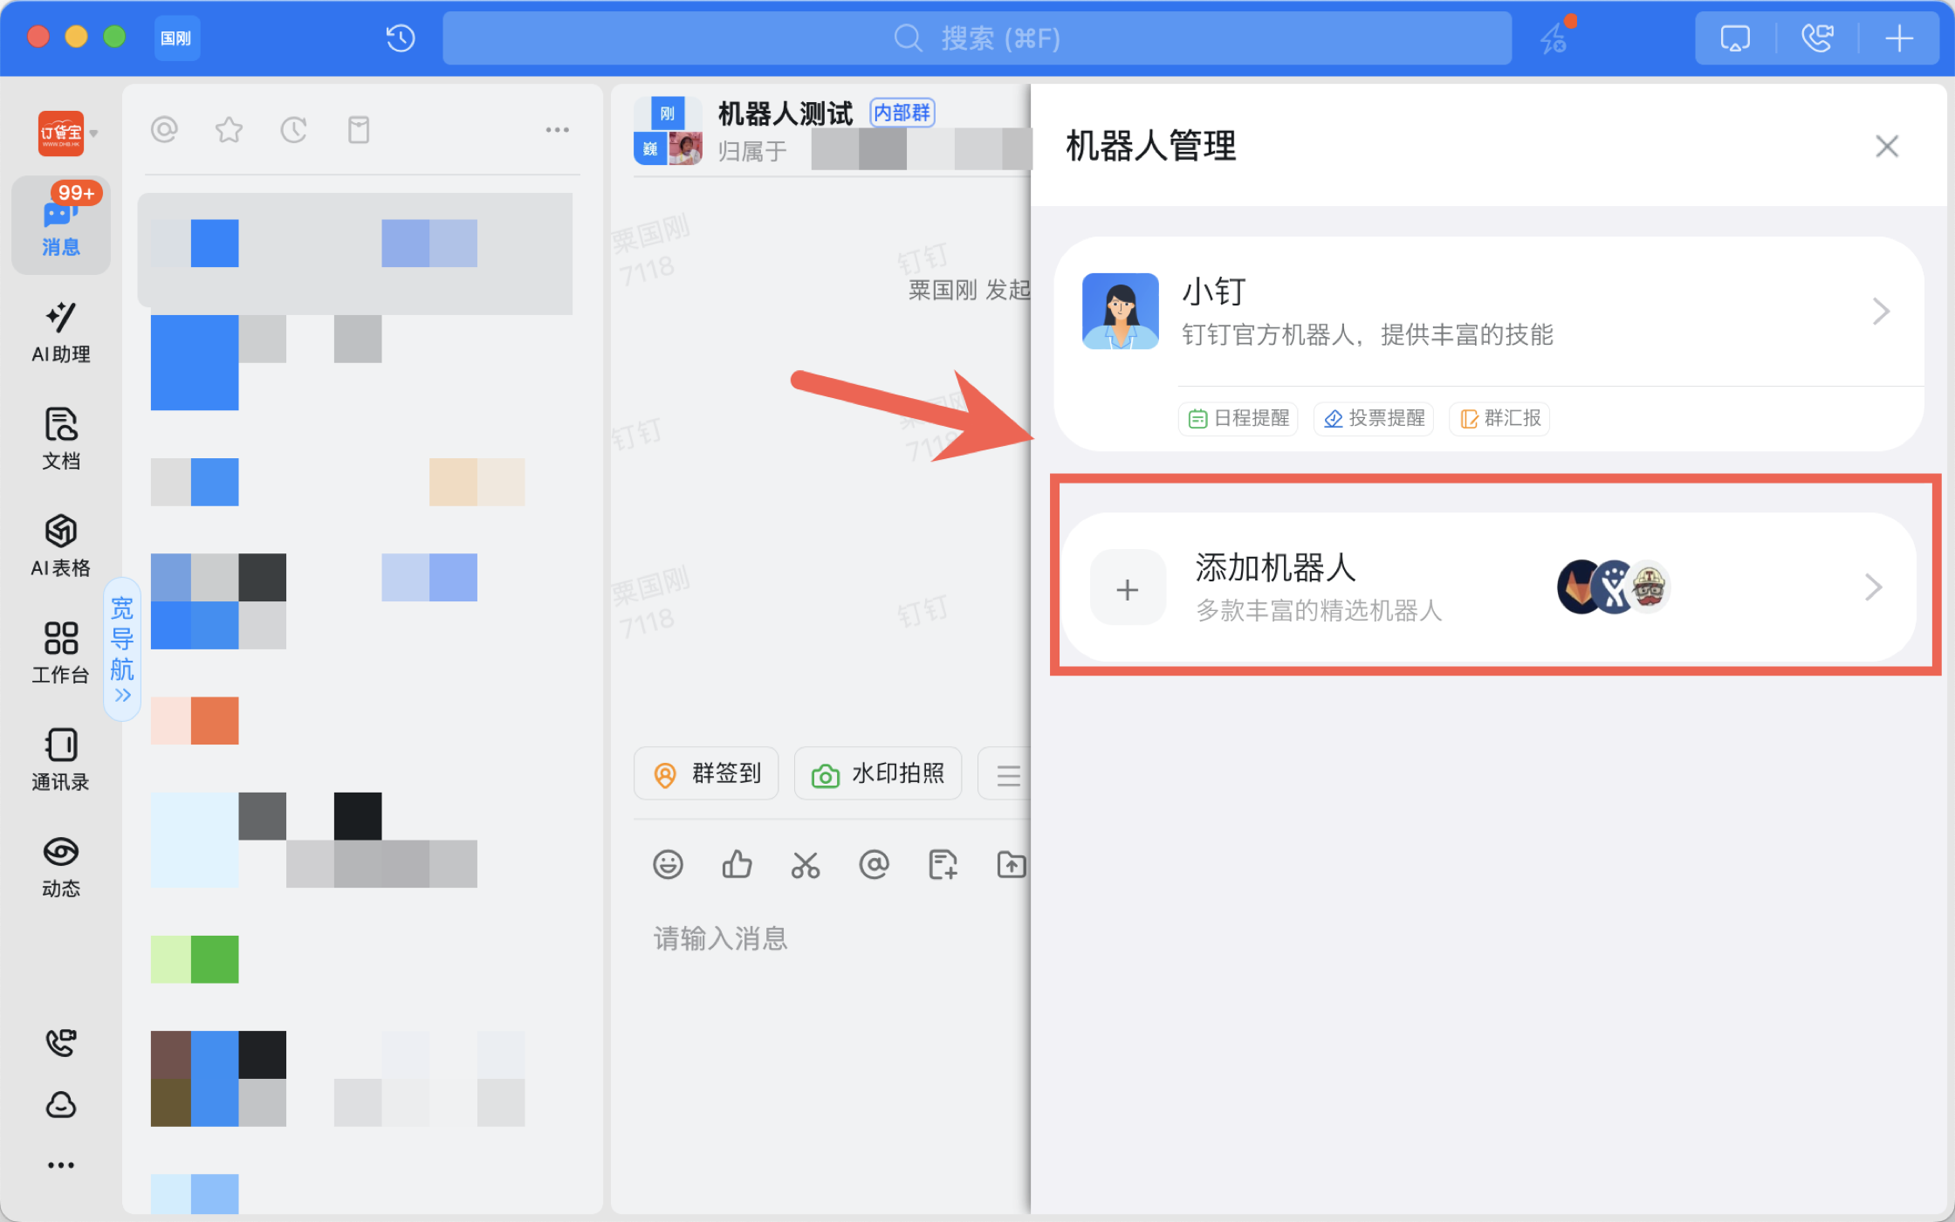
Task: Click the thumbs-up icon in chat toolbar
Action: coord(737,865)
